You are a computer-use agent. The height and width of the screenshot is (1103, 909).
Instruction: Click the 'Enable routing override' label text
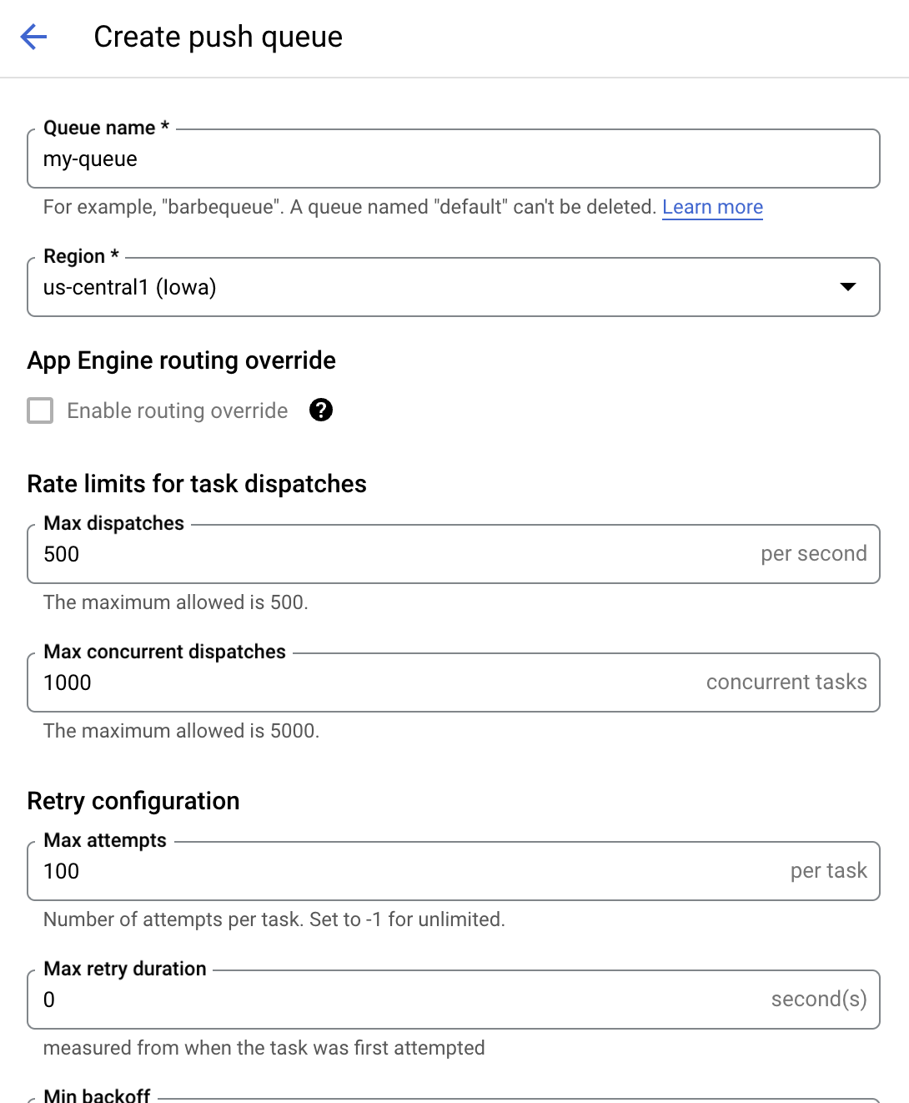[x=178, y=410]
